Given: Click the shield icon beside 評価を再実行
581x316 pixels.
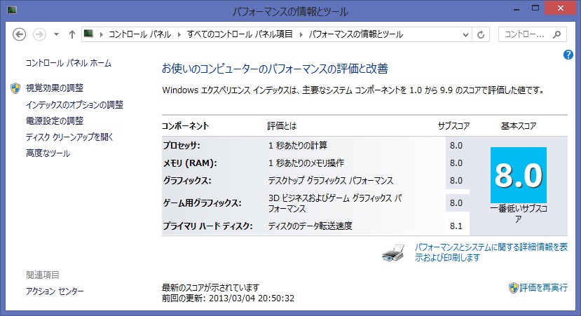Looking at the screenshot, I should 514,288.
